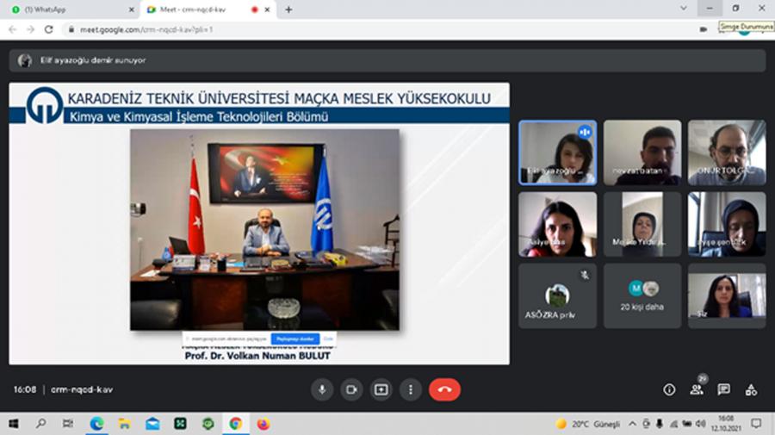Click the blue stop sharing button

[295, 339]
